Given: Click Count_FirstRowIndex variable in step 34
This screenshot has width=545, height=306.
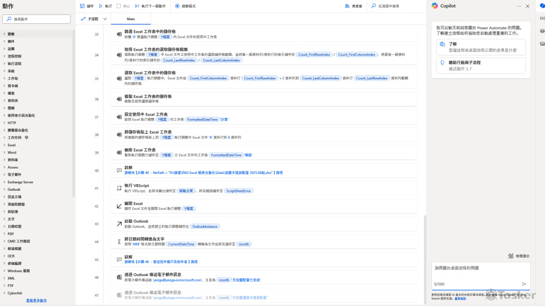Looking at the screenshot, I should (314, 54).
